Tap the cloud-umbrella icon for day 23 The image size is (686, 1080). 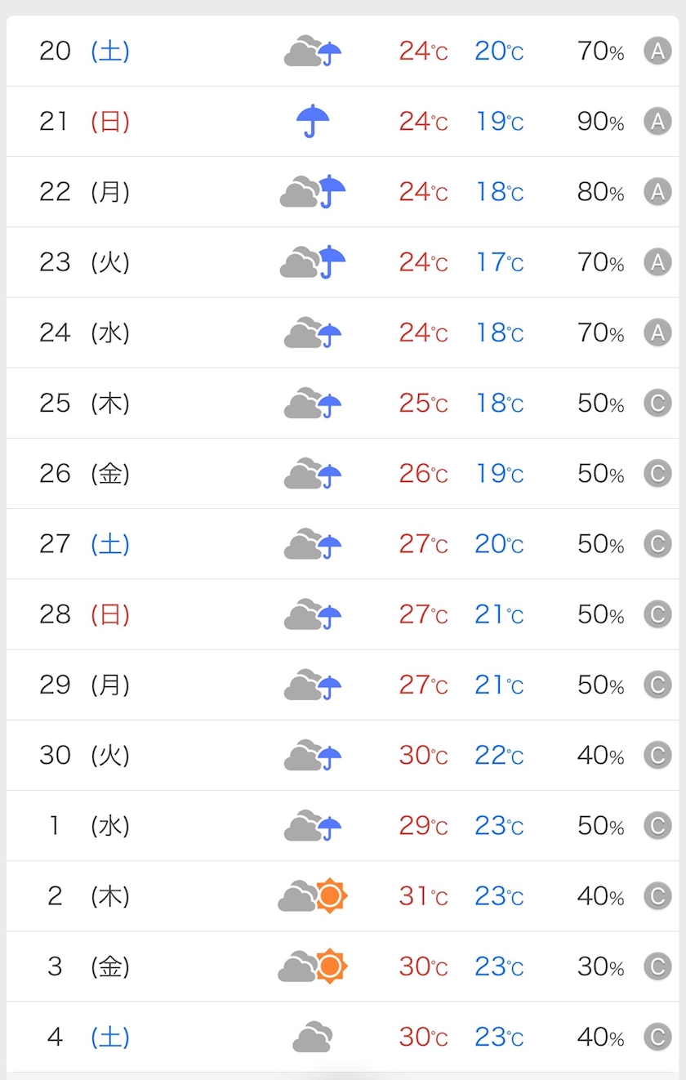click(x=313, y=261)
